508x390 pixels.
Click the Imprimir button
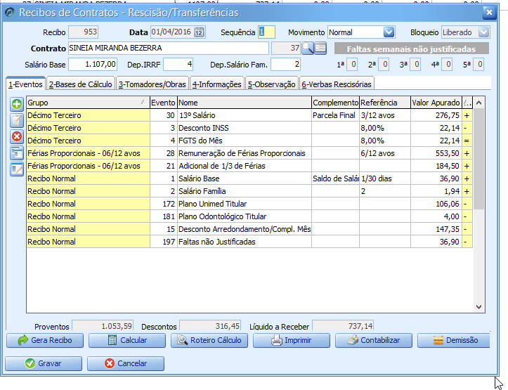(x=292, y=340)
